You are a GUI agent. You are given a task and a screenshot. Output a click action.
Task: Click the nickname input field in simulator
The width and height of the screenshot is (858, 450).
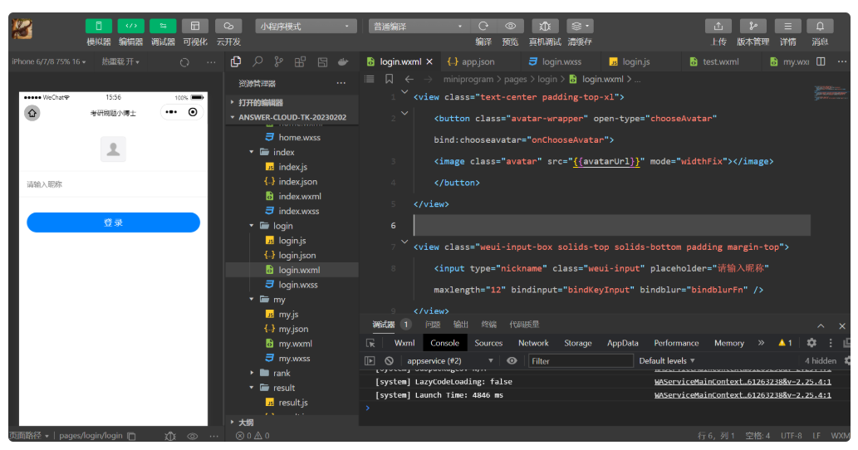pyautogui.click(x=113, y=184)
